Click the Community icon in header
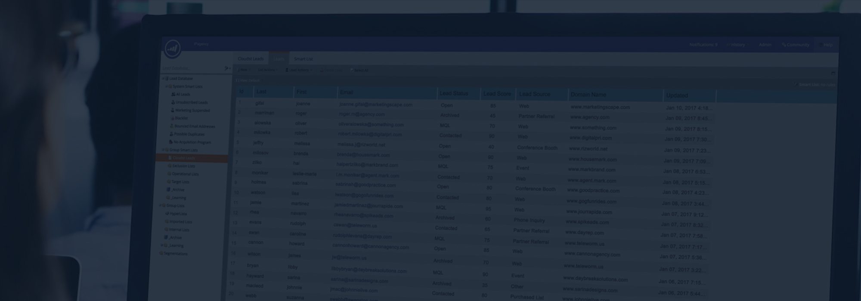 click(784, 45)
